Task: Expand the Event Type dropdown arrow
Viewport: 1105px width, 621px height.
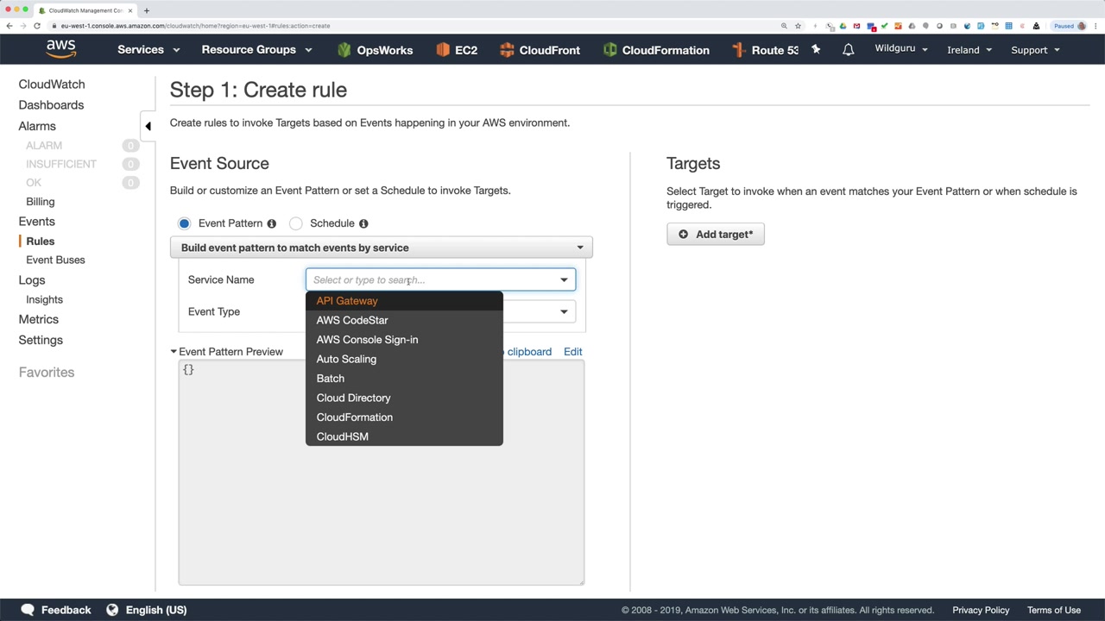Action: coord(564,311)
